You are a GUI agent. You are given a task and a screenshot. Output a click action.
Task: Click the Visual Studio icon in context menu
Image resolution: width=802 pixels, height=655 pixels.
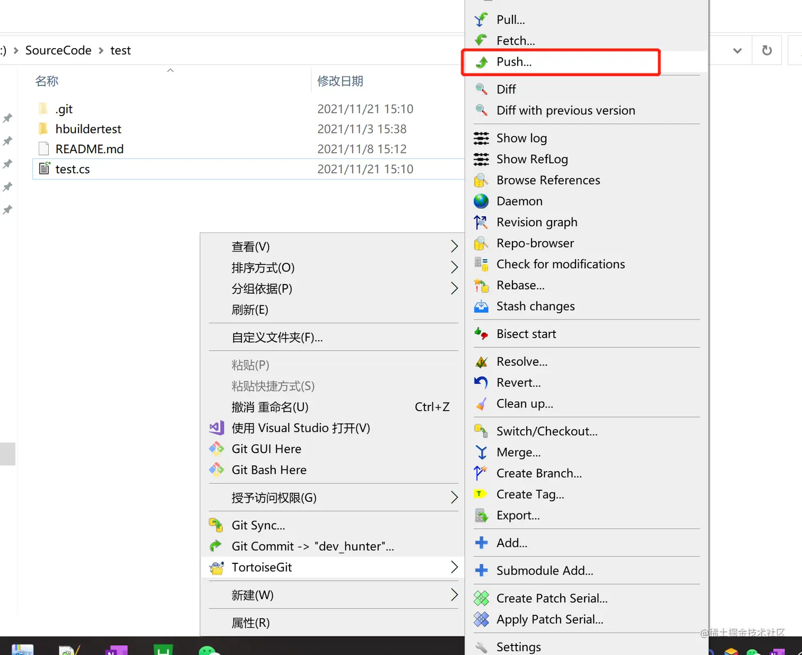216,428
